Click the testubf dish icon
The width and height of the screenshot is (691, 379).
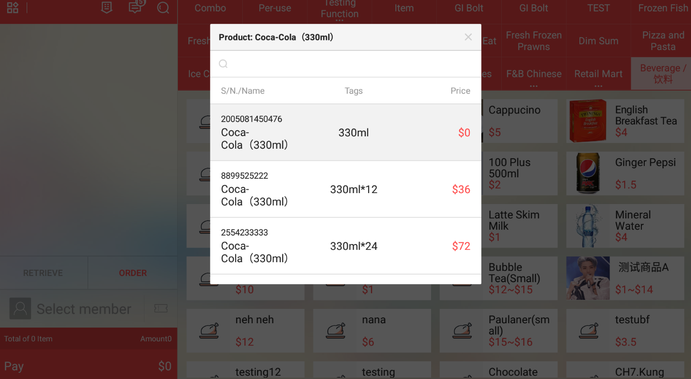(x=589, y=330)
